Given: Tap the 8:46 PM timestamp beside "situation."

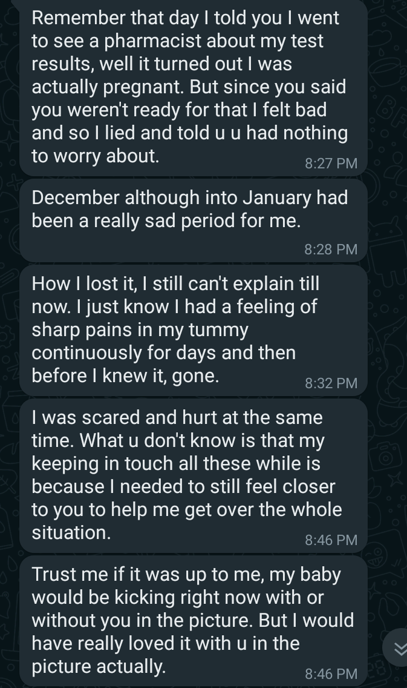Looking at the screenshot, I should tap(331, 540).
